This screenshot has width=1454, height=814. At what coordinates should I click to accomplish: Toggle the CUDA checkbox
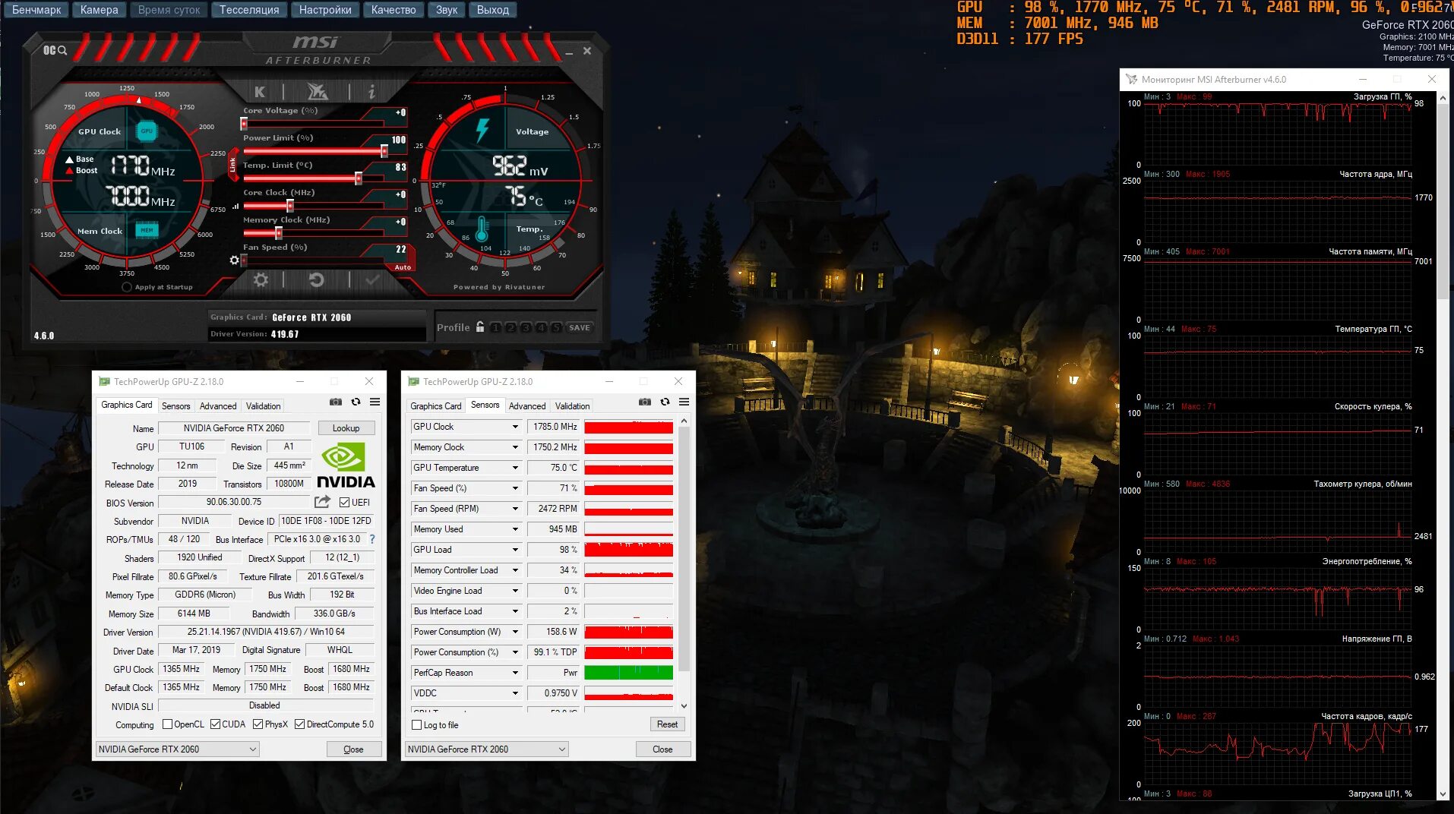point(216,724)
